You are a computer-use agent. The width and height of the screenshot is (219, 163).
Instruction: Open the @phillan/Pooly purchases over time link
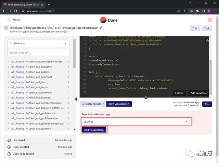(45, 32)
